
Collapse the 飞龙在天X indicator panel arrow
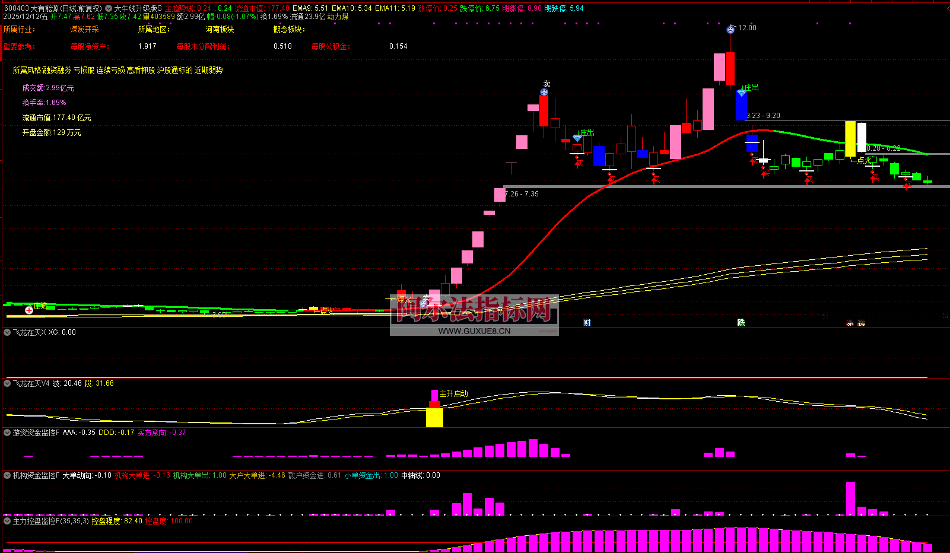(x=8, y=333)
